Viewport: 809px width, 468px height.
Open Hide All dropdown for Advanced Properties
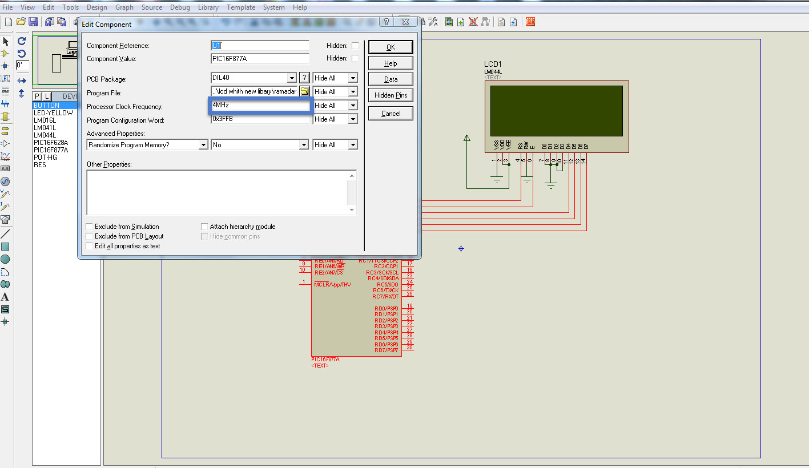tap(353, 145)
